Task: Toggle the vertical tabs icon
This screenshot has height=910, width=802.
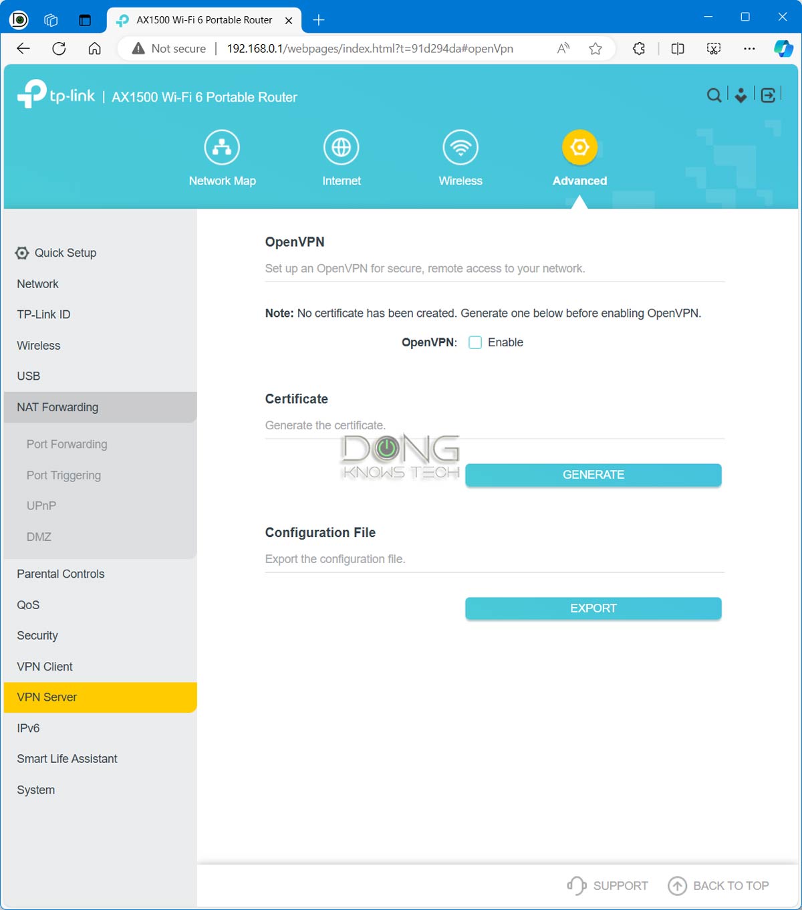Action: tap(85, 20)
